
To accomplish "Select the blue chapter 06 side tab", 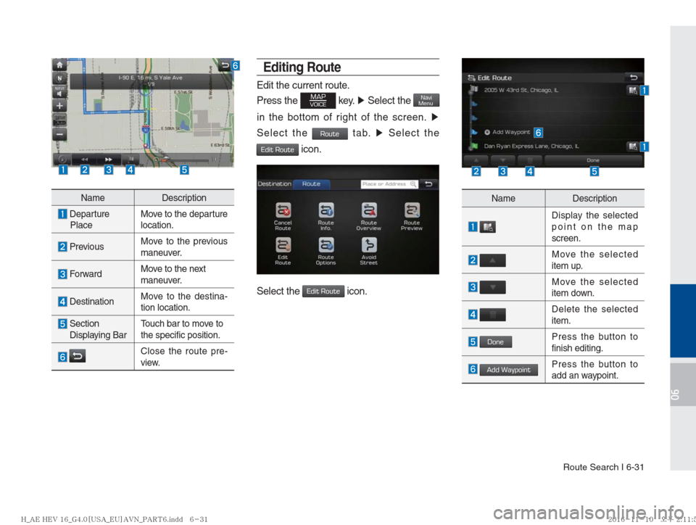I will click(x=683, y=321).
